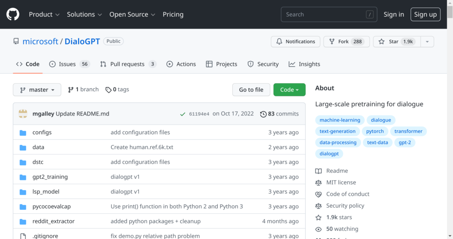Click the repository book icon beside microsoft
Image resolution: width=453 pixels, height=239 pixels.
click(x=16, y=41)
